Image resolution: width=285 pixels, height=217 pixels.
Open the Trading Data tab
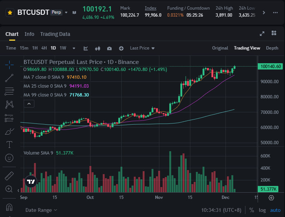pyautogui.click(x=55, y=34)
